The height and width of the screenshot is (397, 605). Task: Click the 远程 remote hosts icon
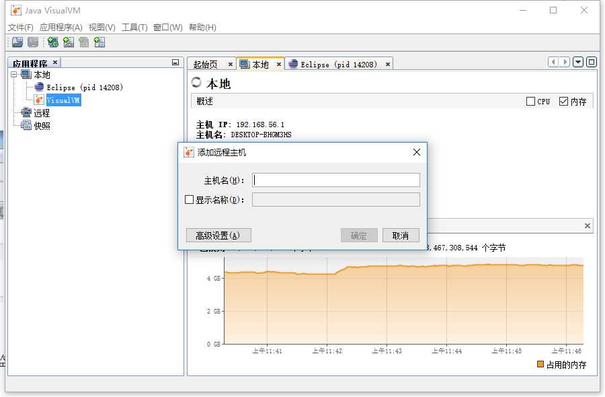point(26,112)
